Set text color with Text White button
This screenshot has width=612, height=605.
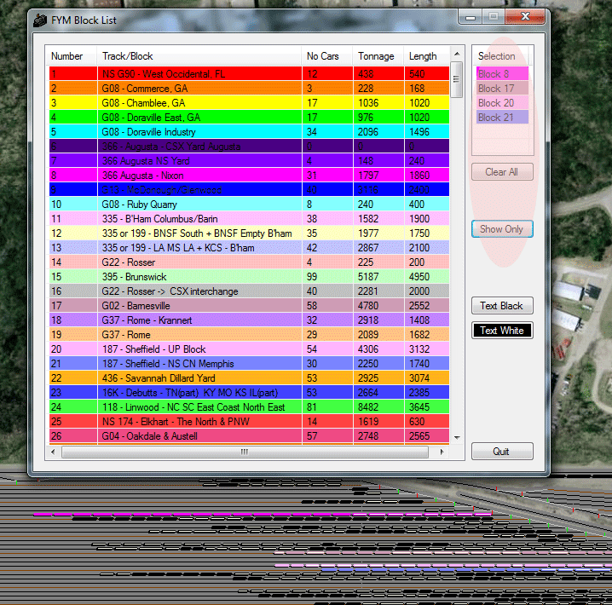click(x=502, y=331)
